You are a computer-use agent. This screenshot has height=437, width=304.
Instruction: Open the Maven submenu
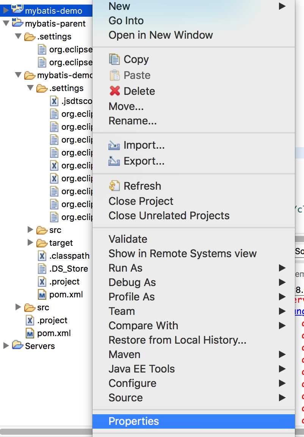tap(194, 355)
